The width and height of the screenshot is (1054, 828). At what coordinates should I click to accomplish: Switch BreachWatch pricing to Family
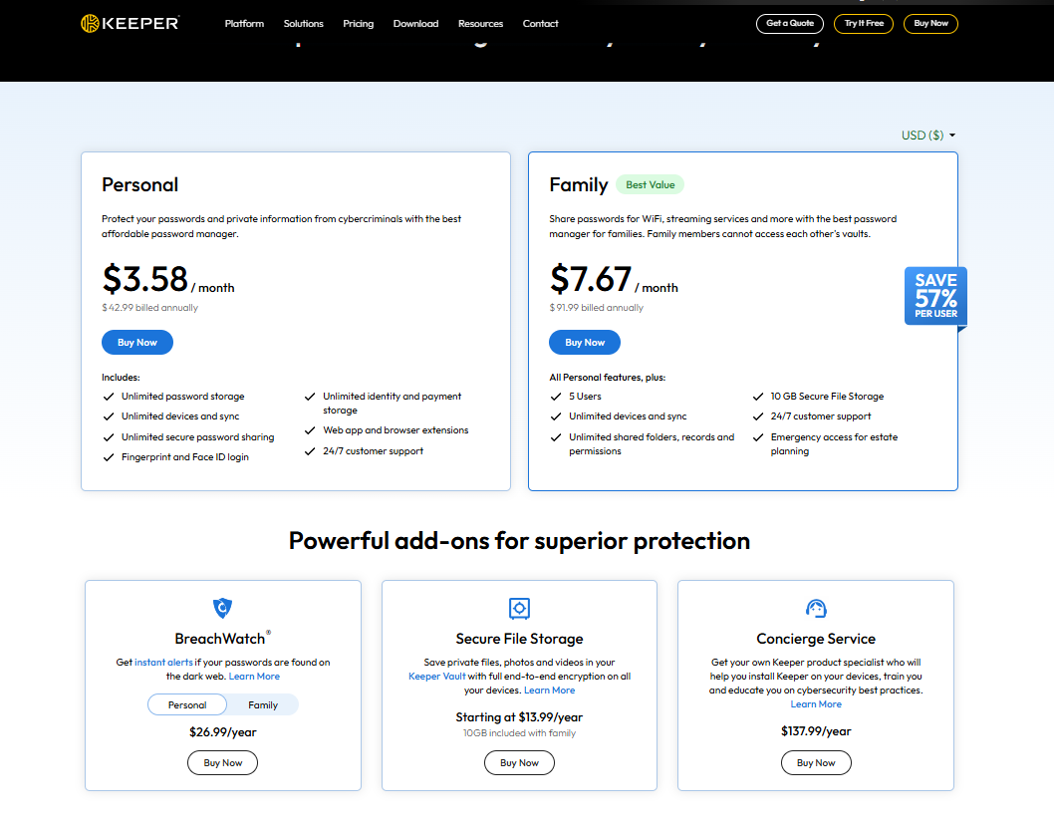[263, 705]
